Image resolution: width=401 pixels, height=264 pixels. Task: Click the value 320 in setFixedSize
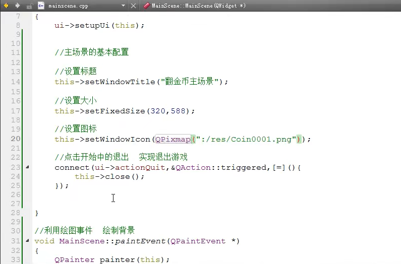pos(158,111)
